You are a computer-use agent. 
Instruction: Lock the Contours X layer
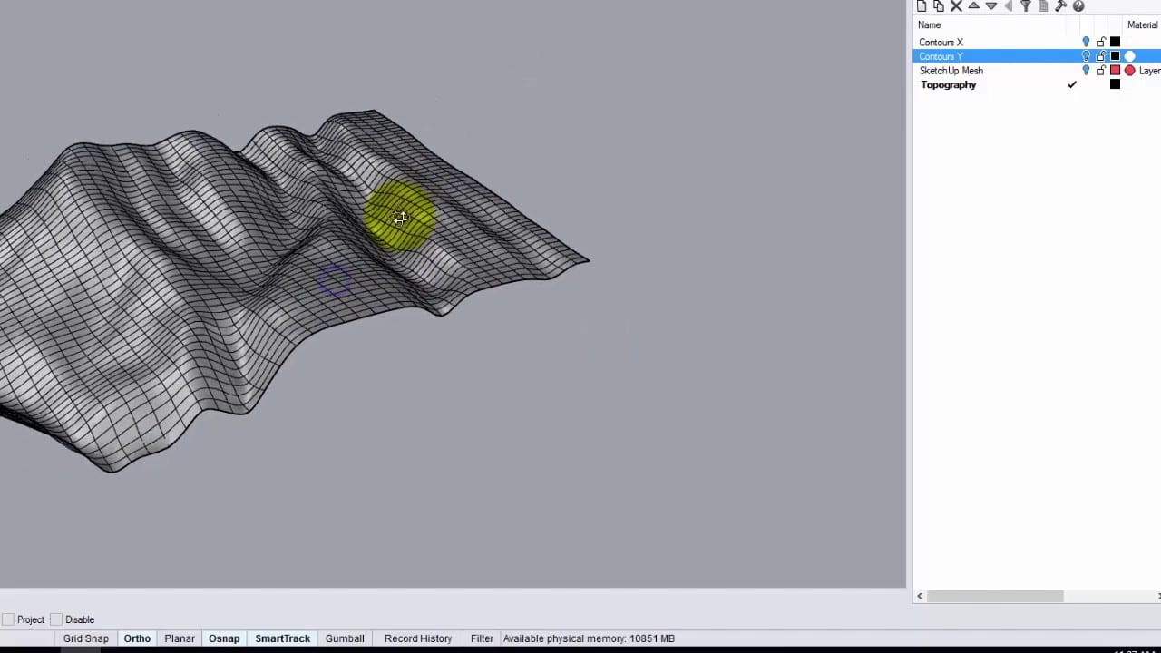pyautogui.click(x=1101, y=43)
